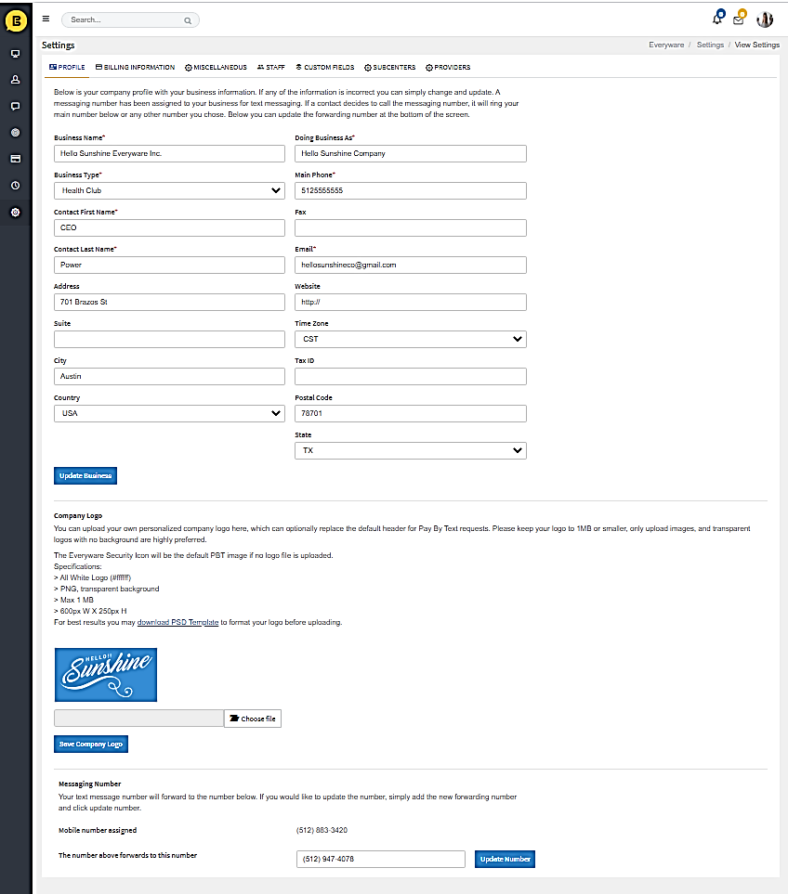Click the City field

click(169, 376)
